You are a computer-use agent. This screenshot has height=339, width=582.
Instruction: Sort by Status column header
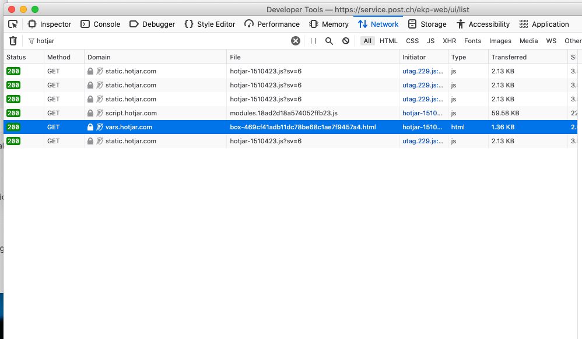click(x=24, y=57)
